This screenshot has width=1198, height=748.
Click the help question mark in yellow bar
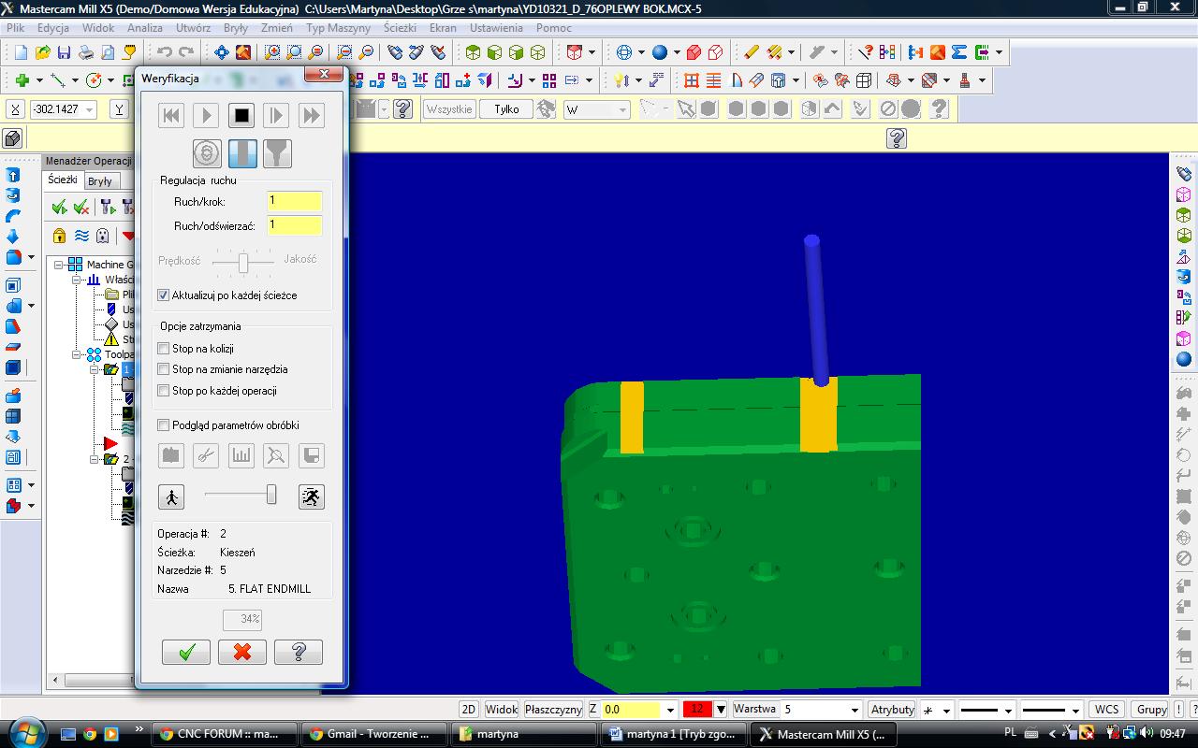tap(896, 139)
